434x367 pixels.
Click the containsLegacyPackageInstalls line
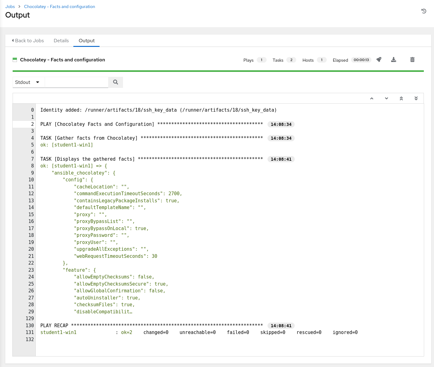coord(127,200)
